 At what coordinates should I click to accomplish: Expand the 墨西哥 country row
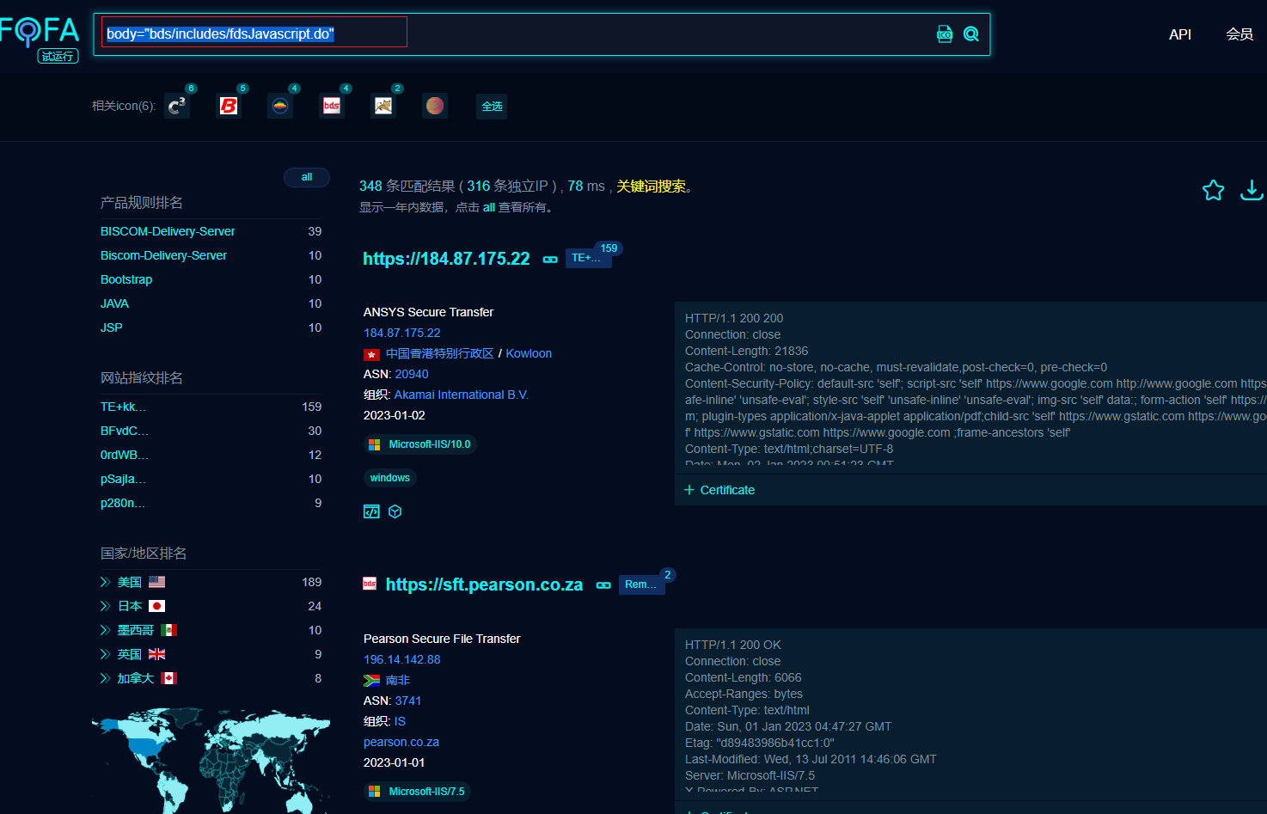tap(106, 630)
